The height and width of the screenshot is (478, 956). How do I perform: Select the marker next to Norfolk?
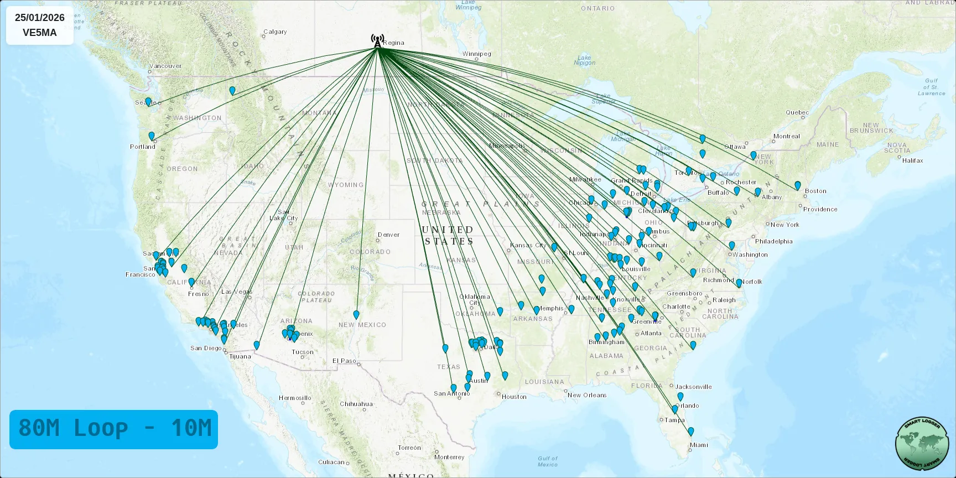739,283
